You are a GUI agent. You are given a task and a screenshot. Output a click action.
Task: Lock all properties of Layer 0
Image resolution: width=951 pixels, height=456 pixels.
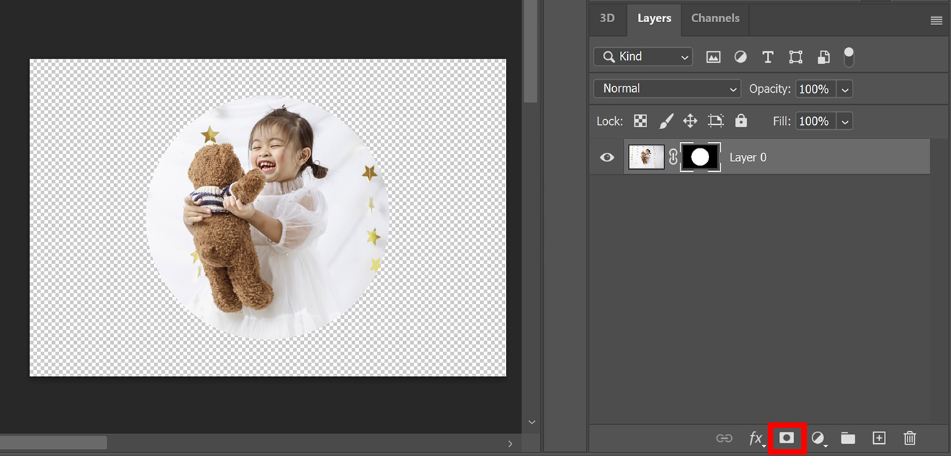pos(741,121)
